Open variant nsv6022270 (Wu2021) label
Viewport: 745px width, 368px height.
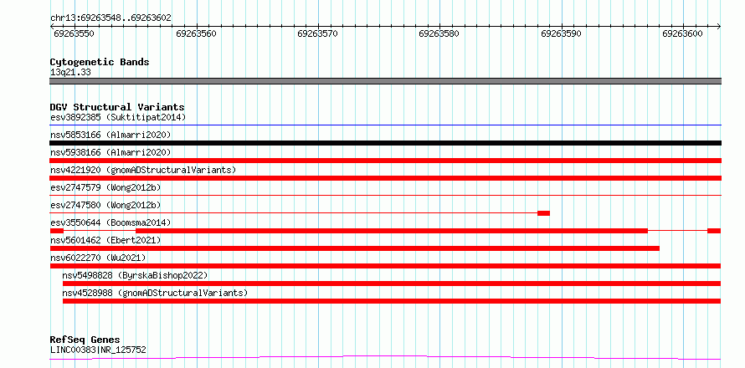[98, 258]
